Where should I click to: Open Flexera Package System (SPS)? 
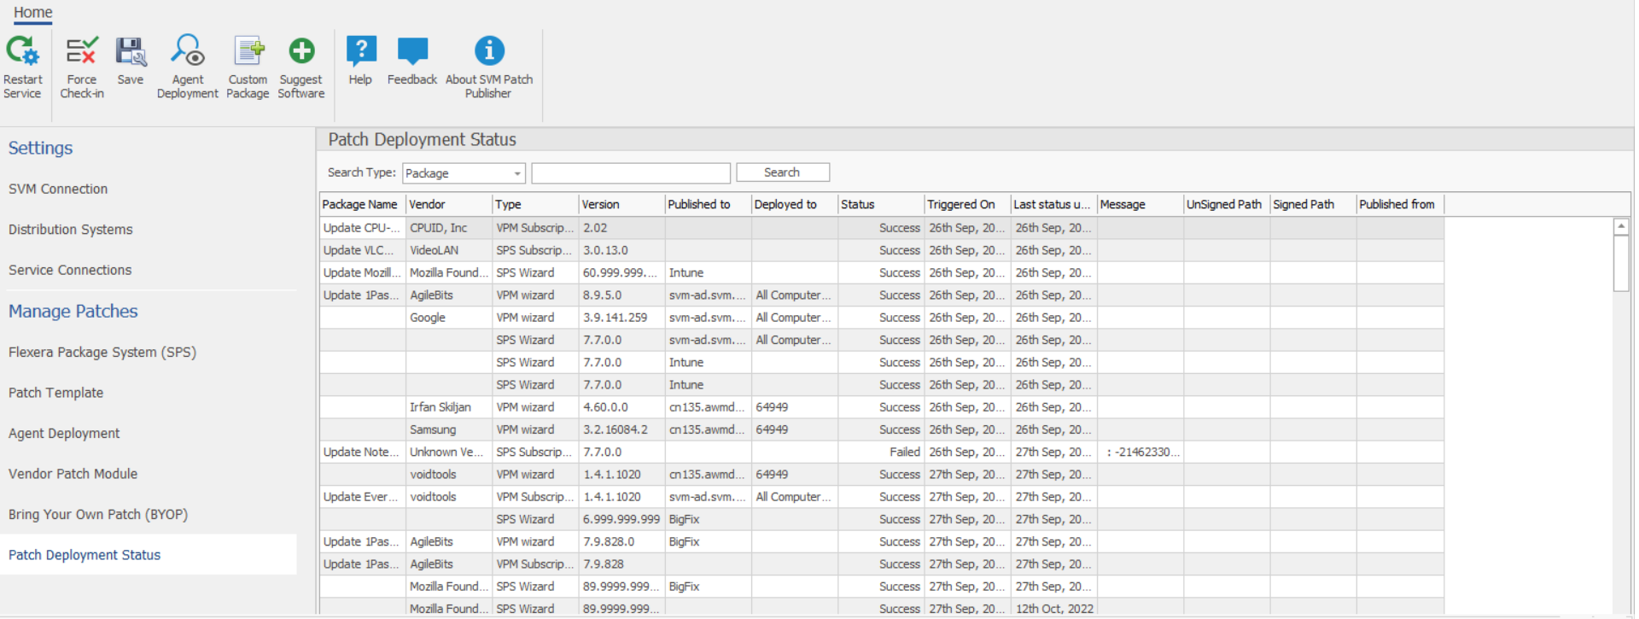102,352
